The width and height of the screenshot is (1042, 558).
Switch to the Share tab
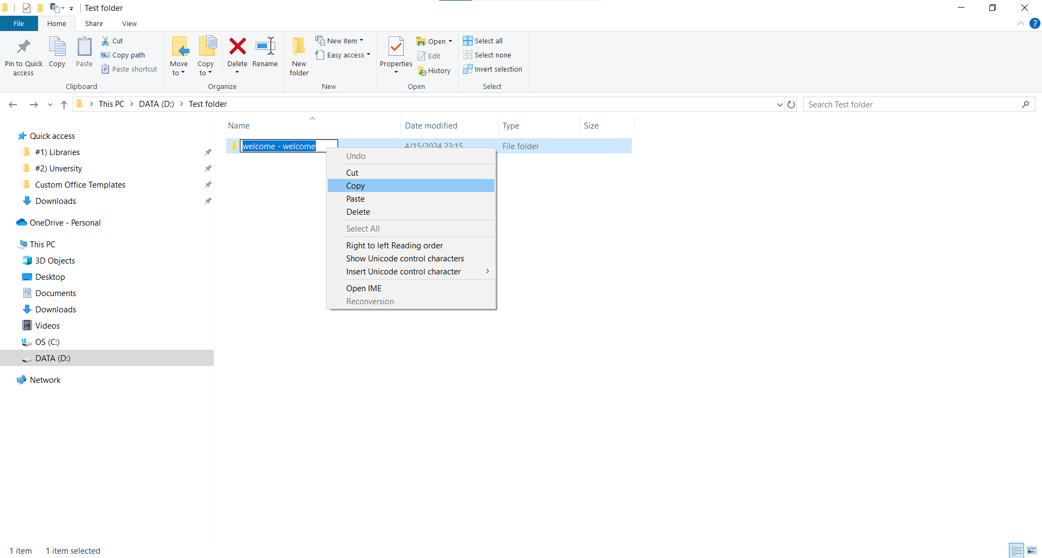click(x=94, y=23)
